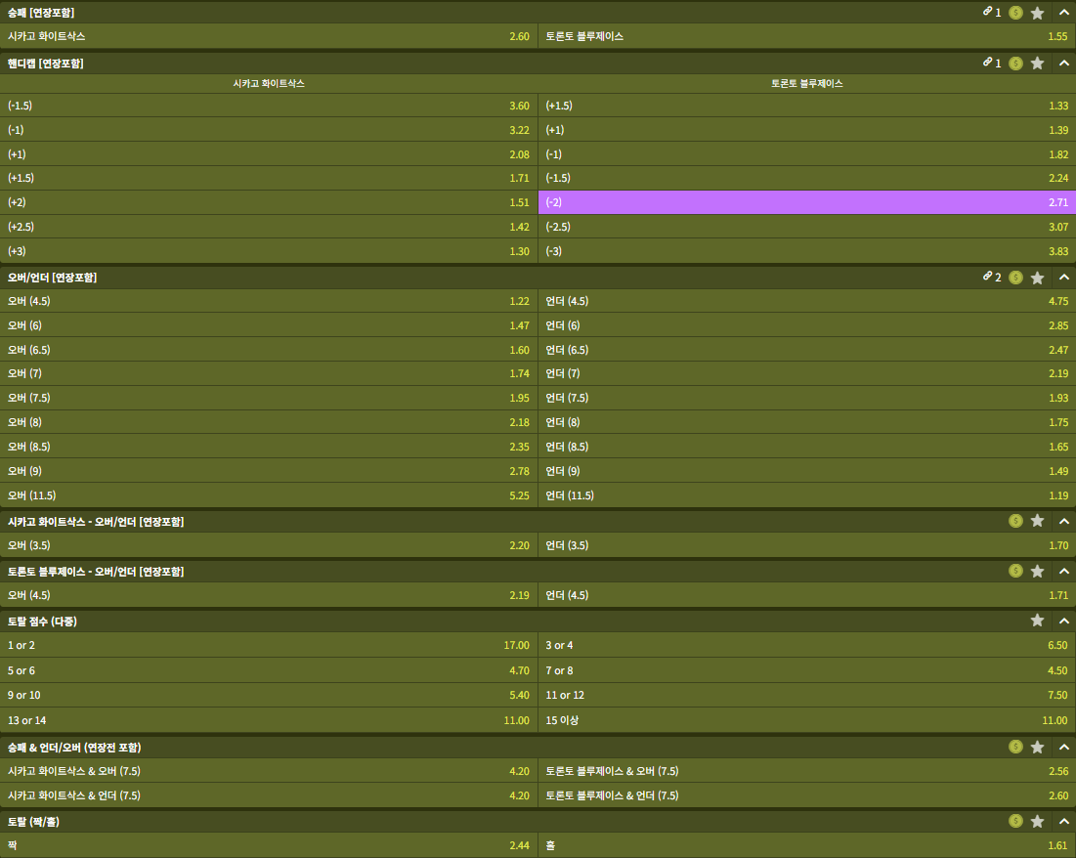
Task: Click the coin icon in the main 오버/언더 [연장포함] header
Action: 1015,278
